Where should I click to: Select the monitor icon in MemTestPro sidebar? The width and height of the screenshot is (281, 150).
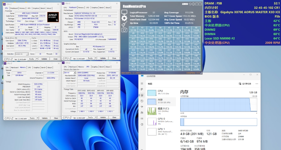click(x=124, y=12)
